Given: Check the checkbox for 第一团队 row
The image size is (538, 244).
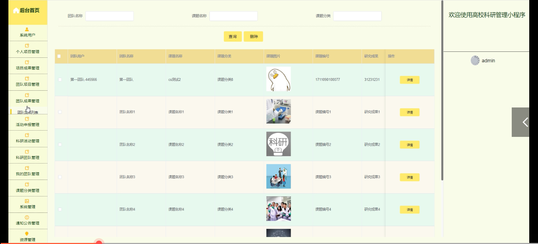Looking at the screenshot, I should pos(60,79).
